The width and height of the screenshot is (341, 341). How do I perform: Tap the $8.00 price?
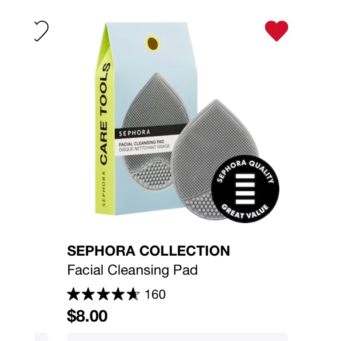pos(87,316)
